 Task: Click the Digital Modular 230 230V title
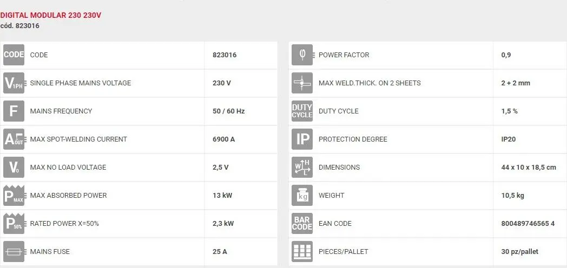[x=50, y=15]
